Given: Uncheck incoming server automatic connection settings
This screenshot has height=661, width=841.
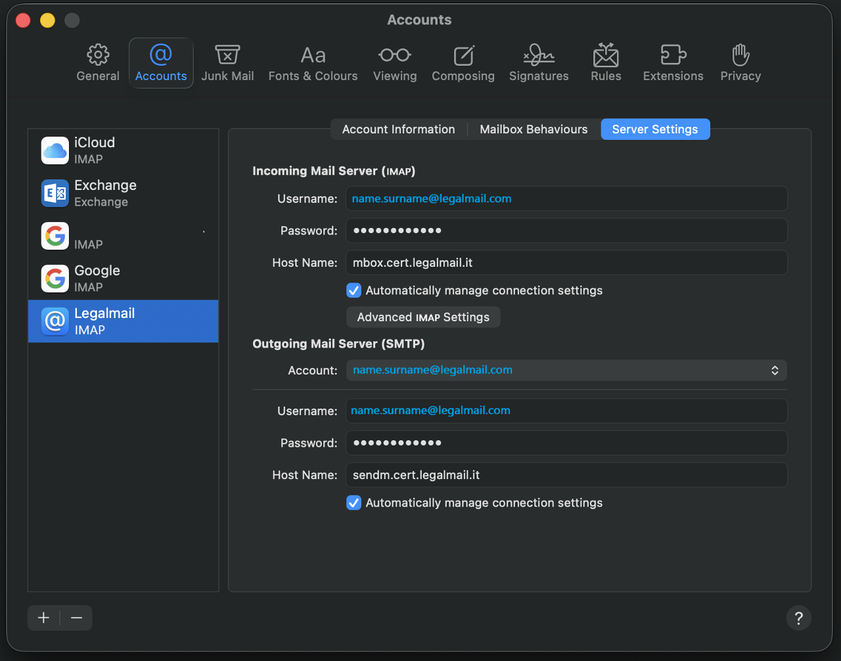Looking at the screenshot, I should point(354,290).
